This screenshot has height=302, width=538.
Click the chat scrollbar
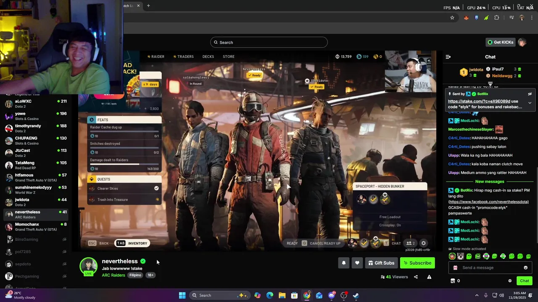tap(536, 206)
